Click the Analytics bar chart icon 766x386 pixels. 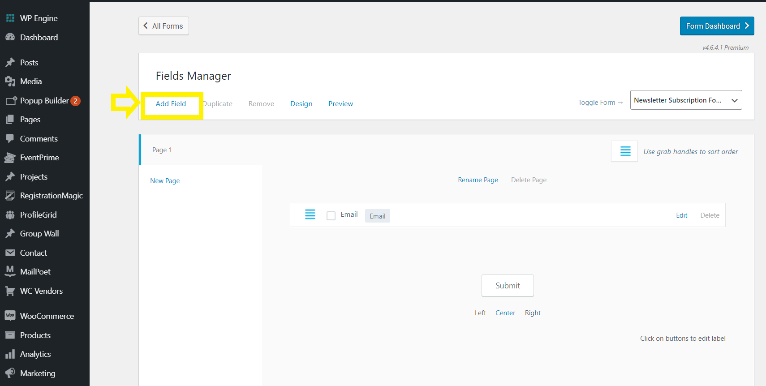(x=10, y=354)
